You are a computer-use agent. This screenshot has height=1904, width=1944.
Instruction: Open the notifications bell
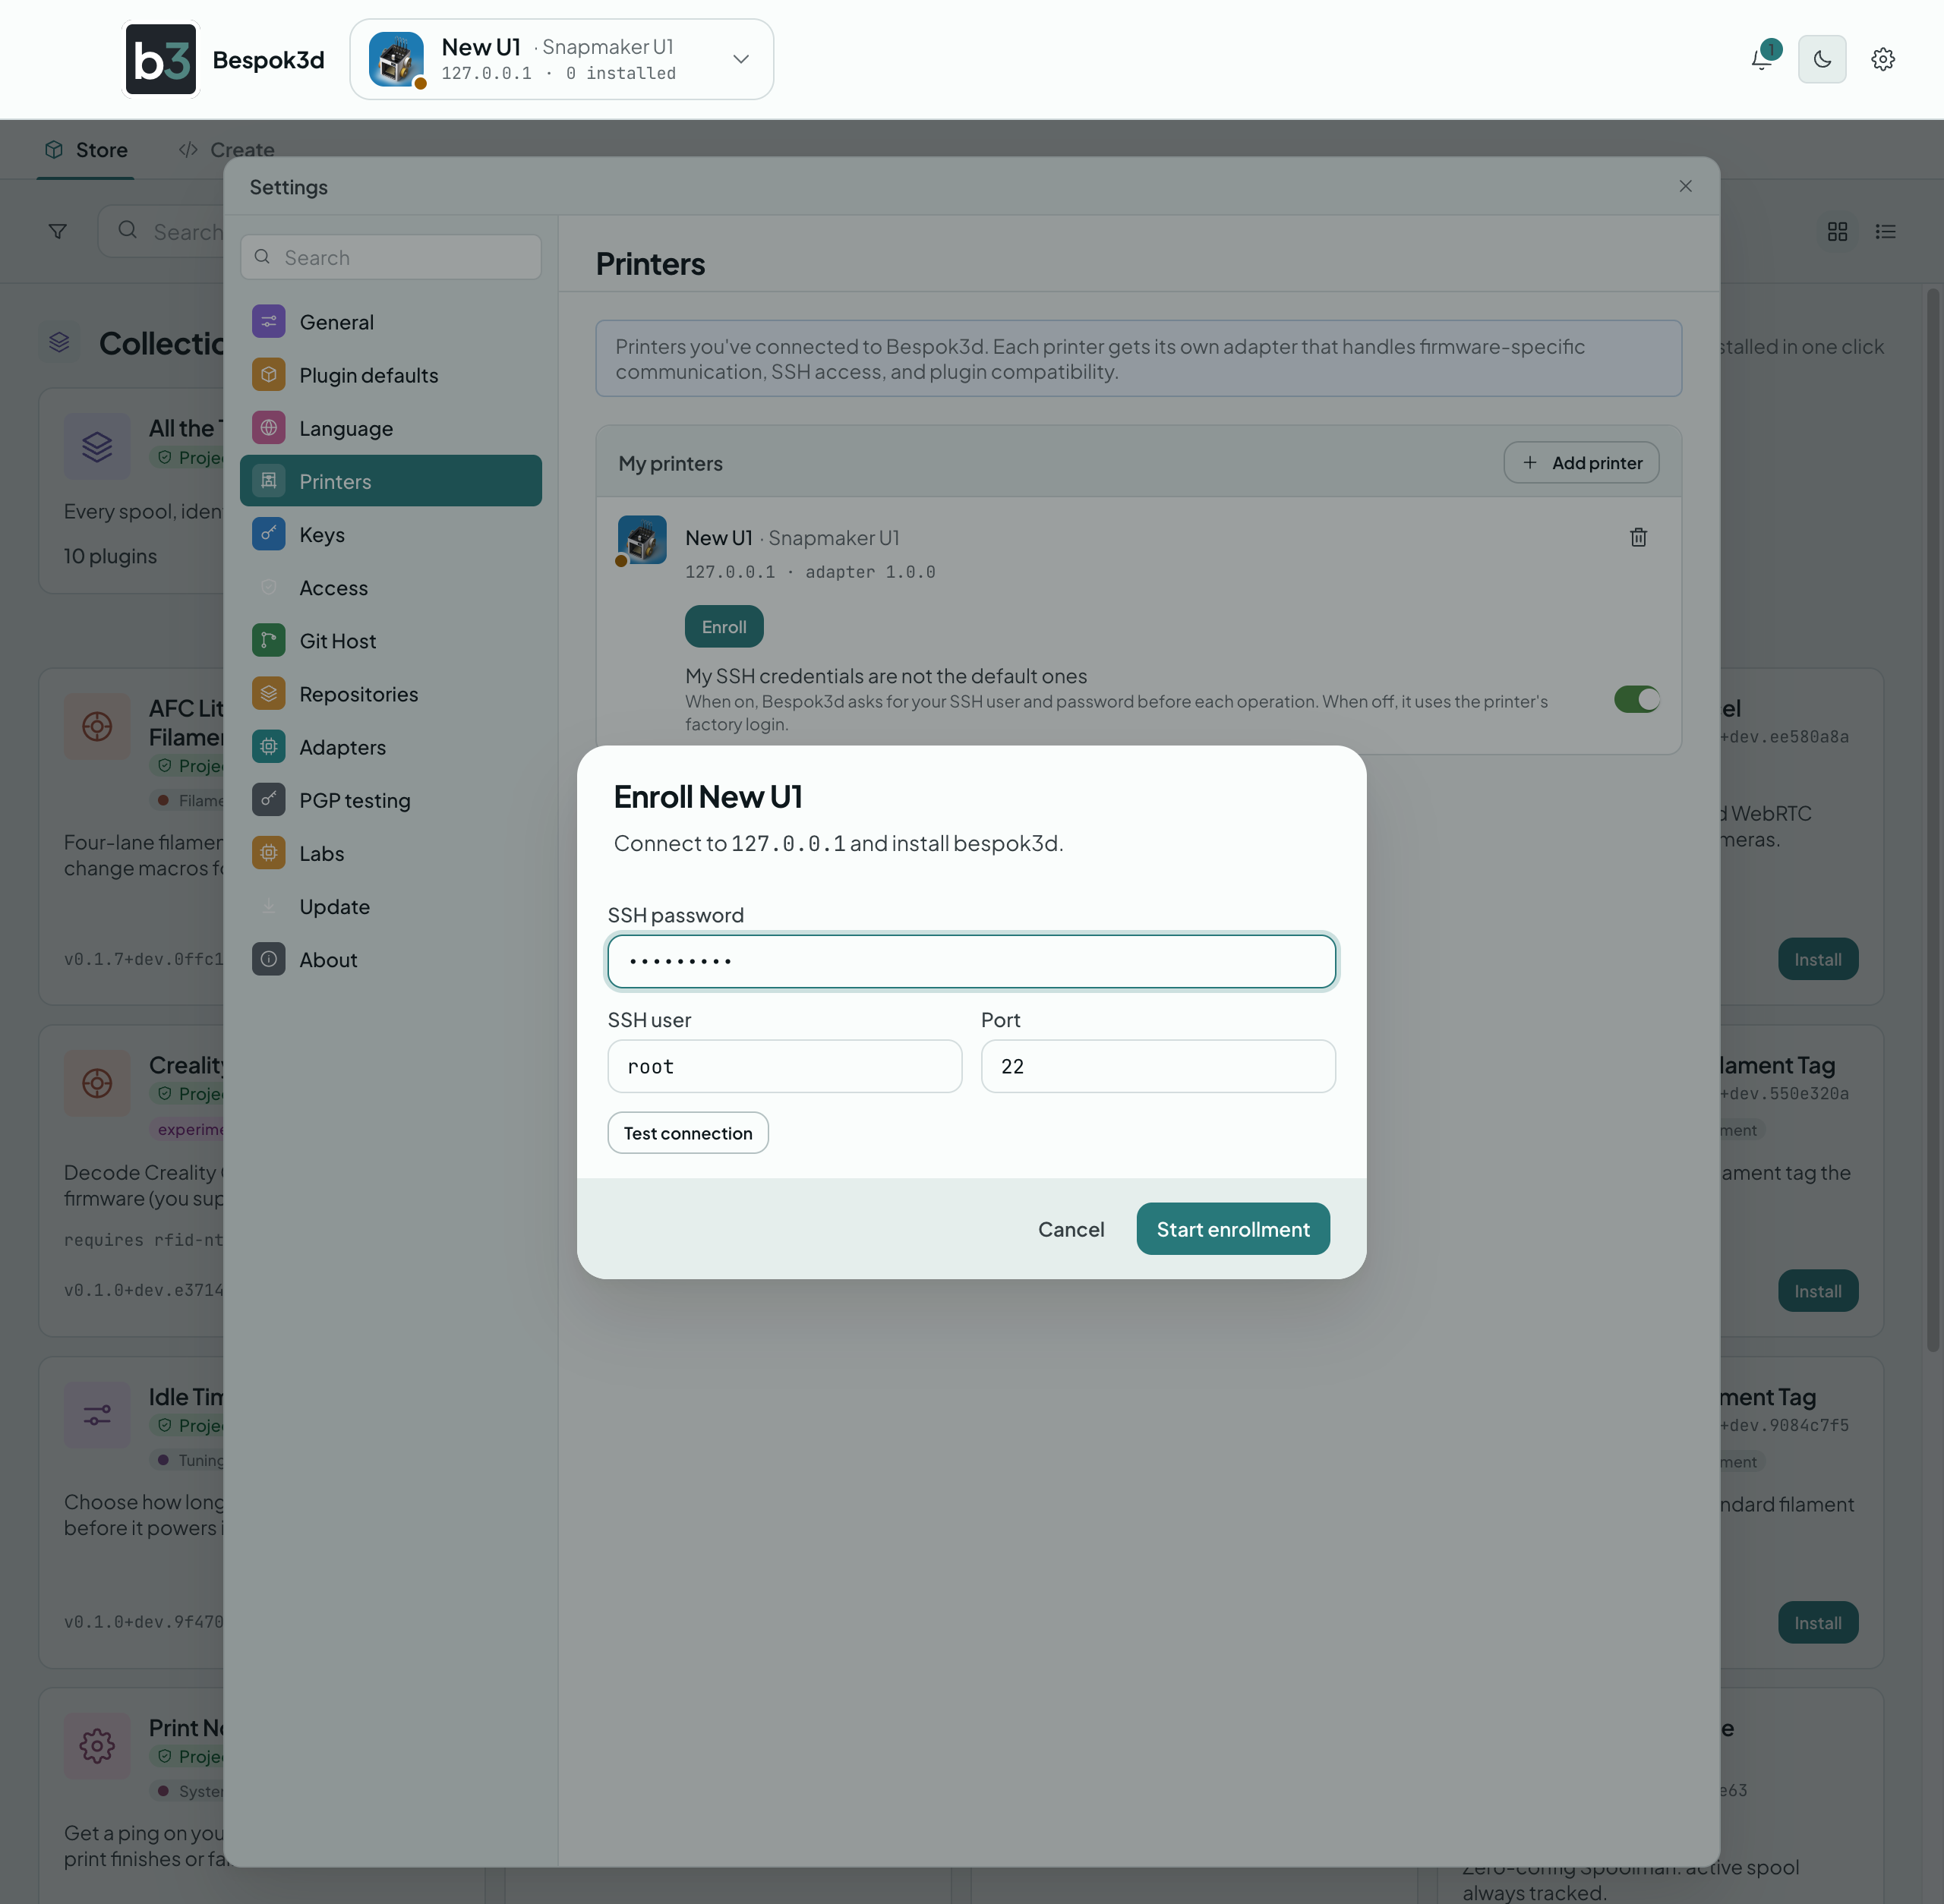point(1763,59)
